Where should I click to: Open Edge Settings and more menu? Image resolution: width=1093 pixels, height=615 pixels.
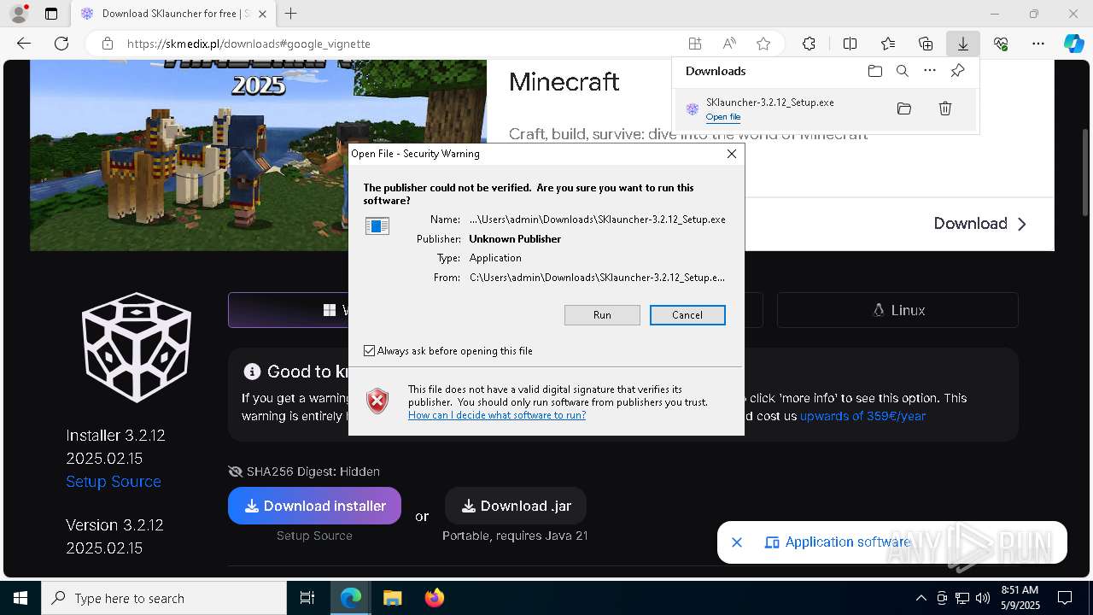coord(1038,44)
